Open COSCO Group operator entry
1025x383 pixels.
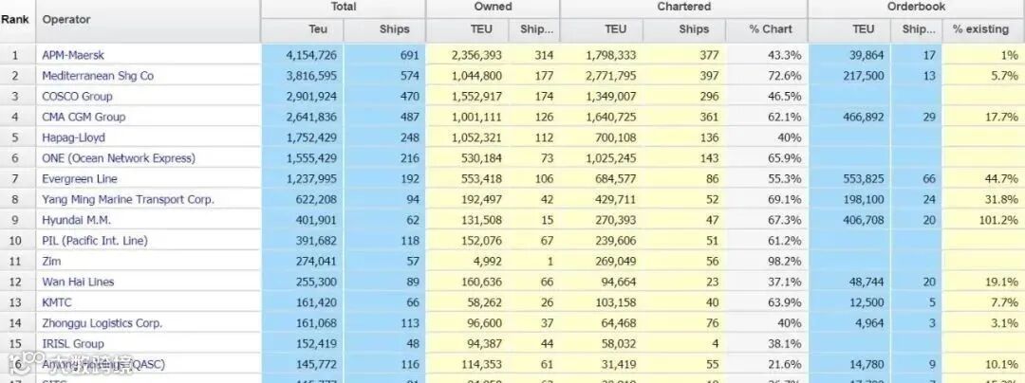77,97
